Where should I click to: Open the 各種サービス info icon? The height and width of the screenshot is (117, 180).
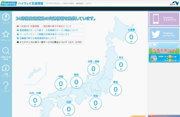point(6,68)
